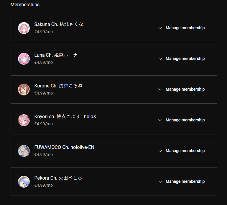Click Manage membership for Pekora Ch.

coord(185,182)
